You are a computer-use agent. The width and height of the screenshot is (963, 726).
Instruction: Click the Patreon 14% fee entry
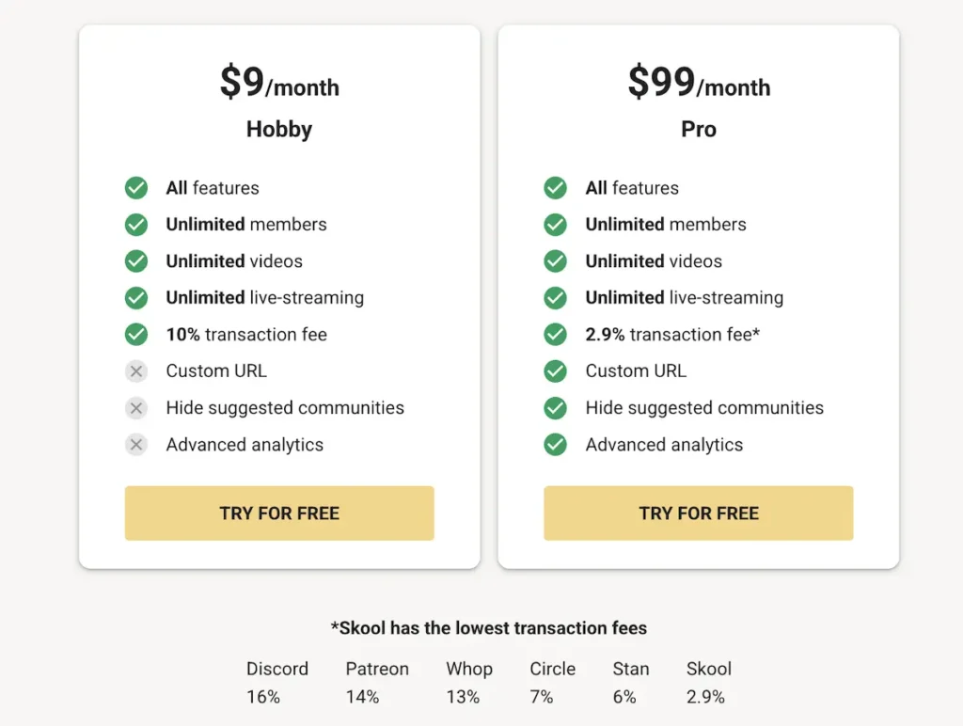click(377, 683)
